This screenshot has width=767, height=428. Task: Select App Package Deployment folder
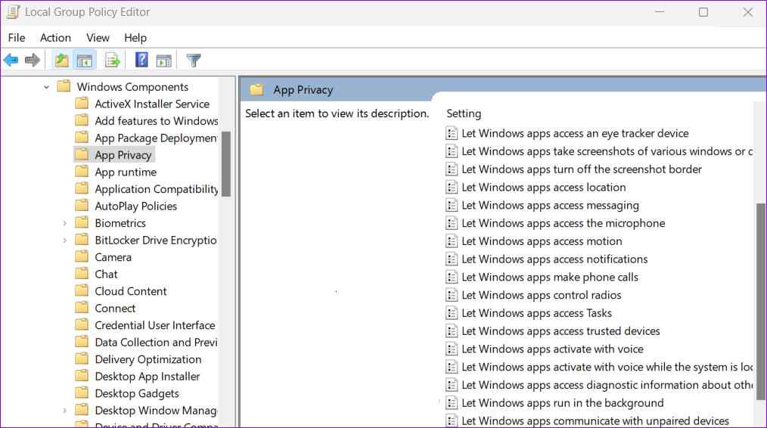156,138
